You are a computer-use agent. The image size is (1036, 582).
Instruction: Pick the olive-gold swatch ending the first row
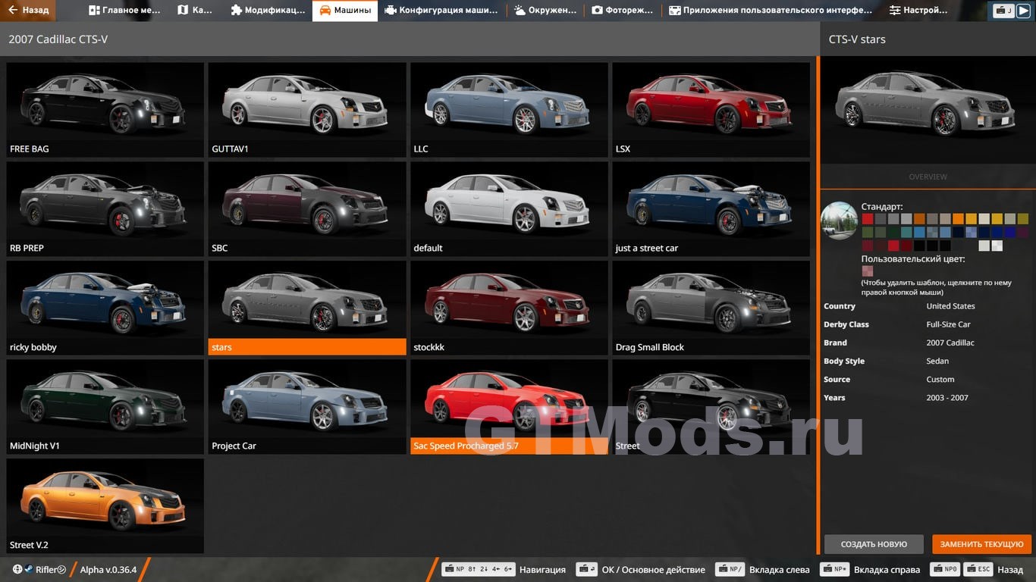coord(1023,219)
